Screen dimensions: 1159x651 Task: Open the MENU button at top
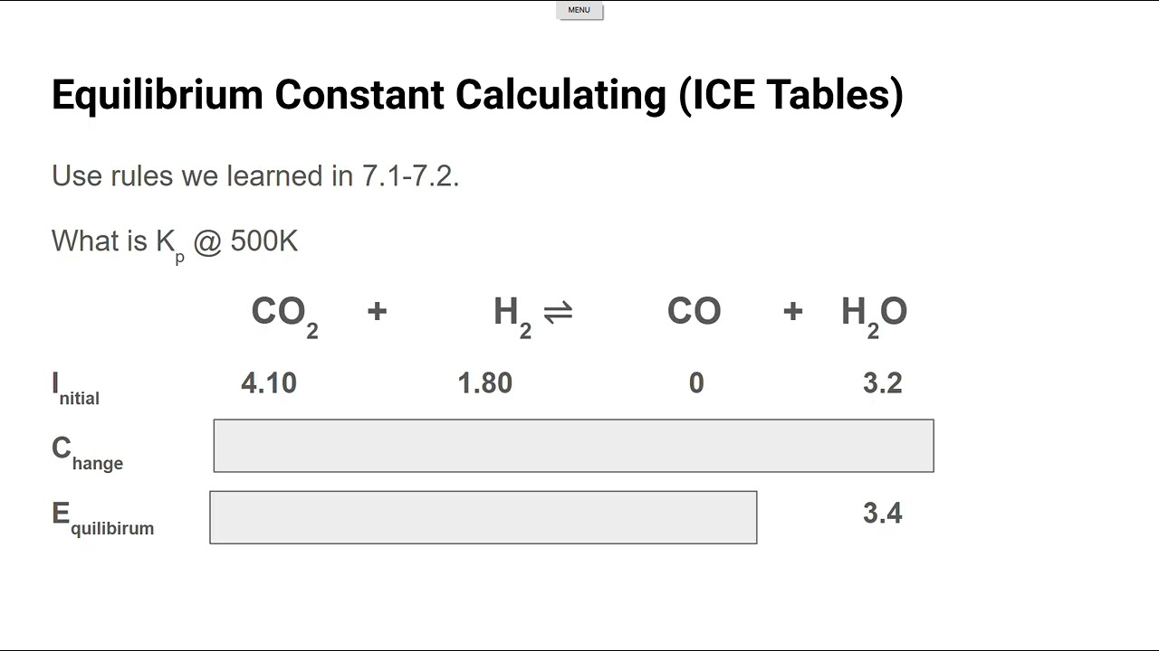pyautogui.click(x=579, y=11)
